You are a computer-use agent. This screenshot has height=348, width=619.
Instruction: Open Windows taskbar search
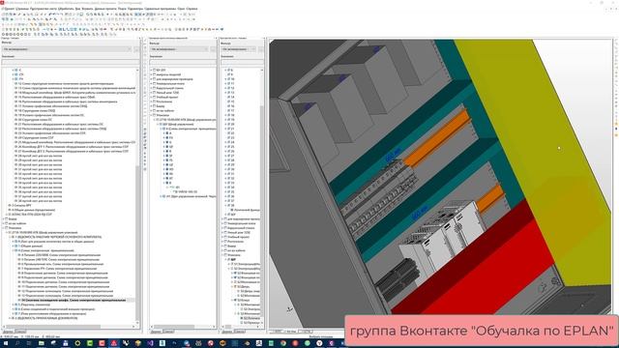pos(17,343)
